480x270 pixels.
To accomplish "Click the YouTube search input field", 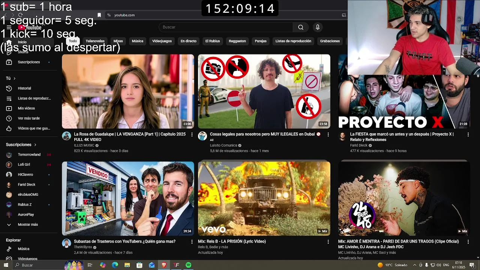I will tap(226, 27).
